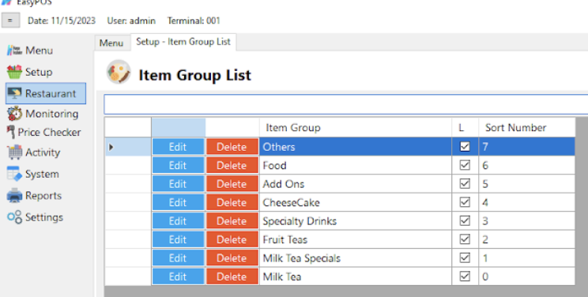Open the Settings gears icon
Screen dimensions: 588x297
(x=15, y=217)
